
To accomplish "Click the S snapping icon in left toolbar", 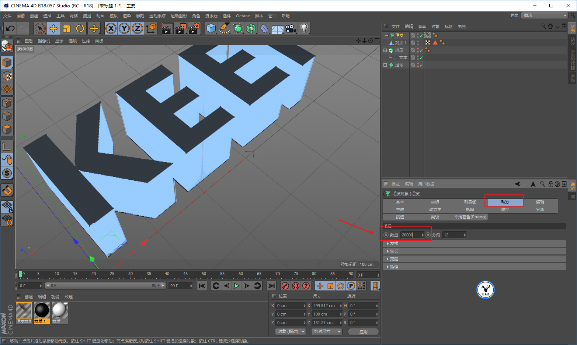I will pyautogui.click(x=7, y=173).
